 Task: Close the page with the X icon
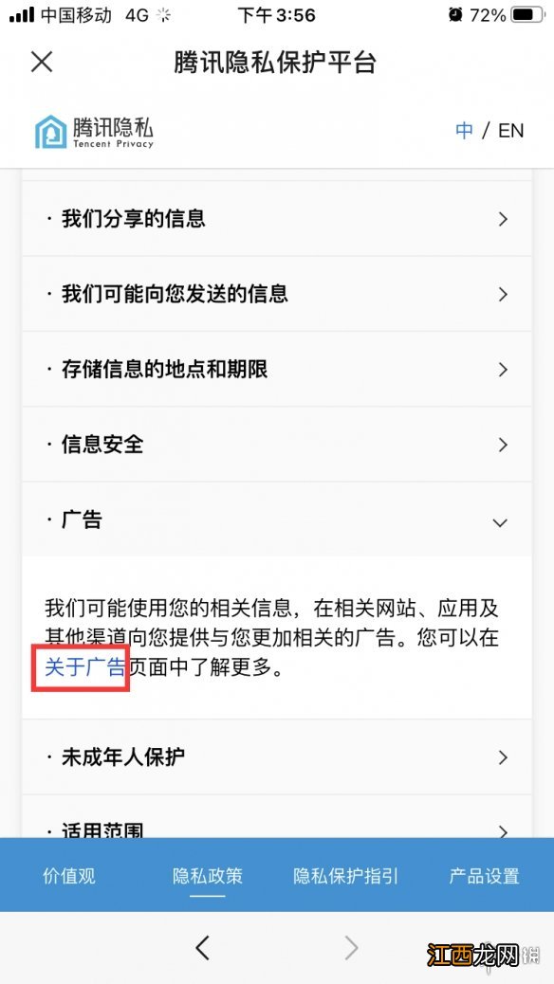click(x=42, y=63)
